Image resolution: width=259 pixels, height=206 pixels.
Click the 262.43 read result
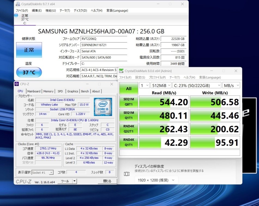point(164,129)
